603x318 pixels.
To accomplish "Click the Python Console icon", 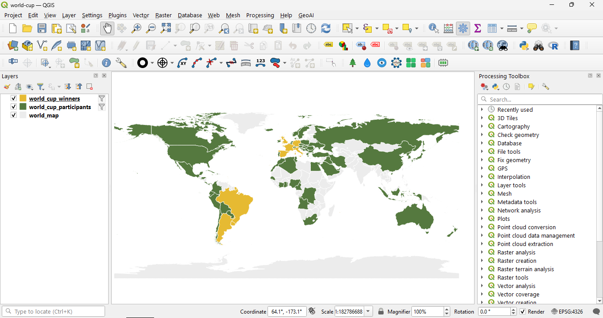I will click(524, 45).
